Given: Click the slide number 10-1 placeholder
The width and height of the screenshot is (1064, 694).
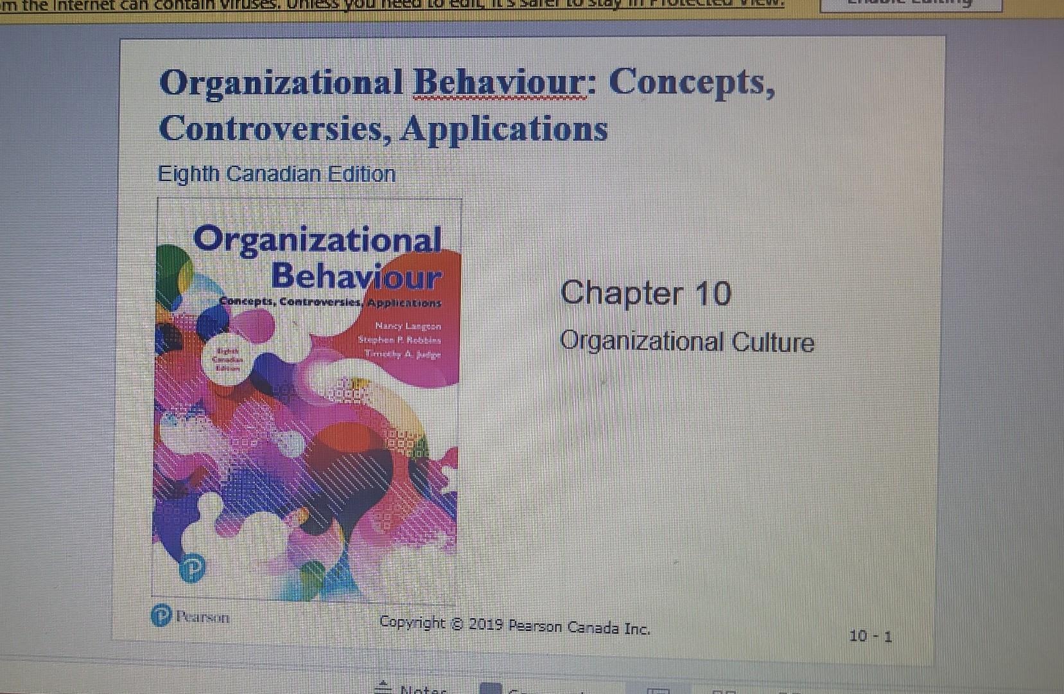Looking at the screenshot, I should tap(871, 636).
